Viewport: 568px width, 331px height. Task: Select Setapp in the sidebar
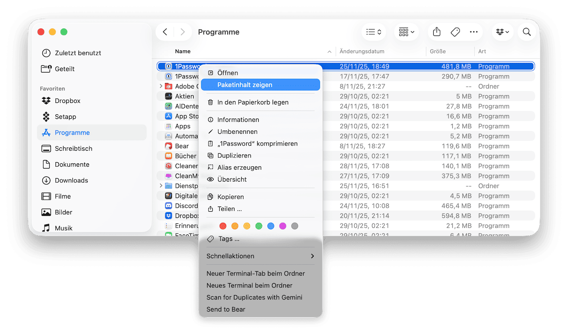point(65,117)
